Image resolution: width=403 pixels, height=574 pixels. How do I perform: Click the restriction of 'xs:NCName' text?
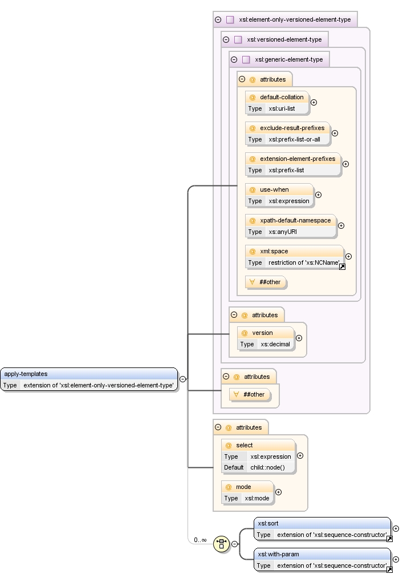point(303,262)
